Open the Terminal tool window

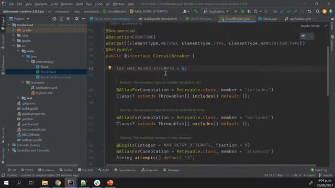(85, 170)
